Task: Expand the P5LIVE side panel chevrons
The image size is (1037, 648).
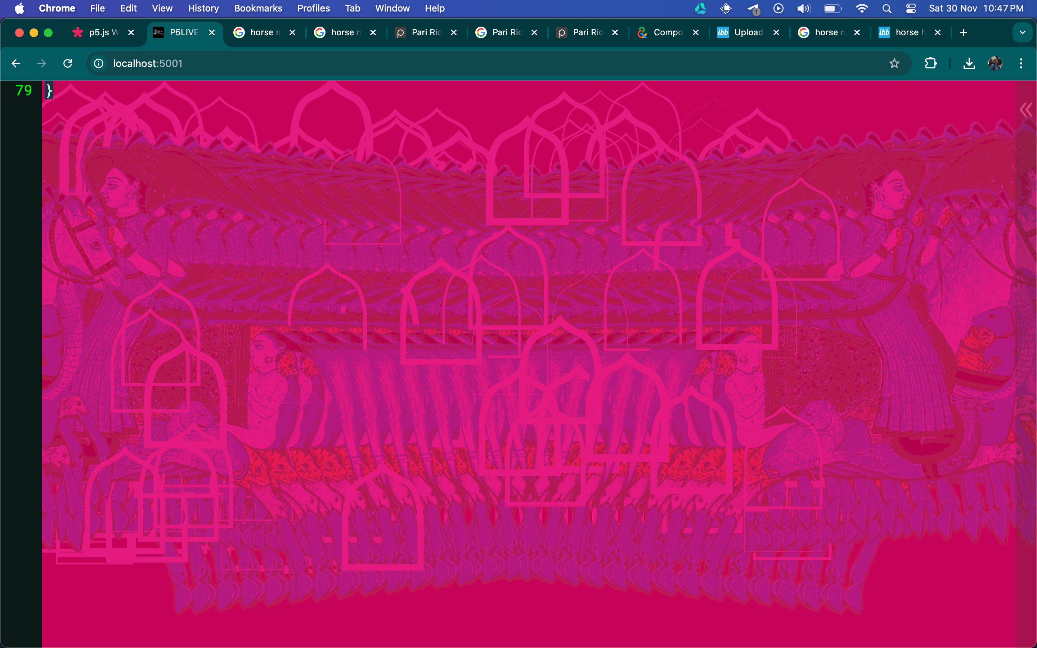Action: [1026, 110]
